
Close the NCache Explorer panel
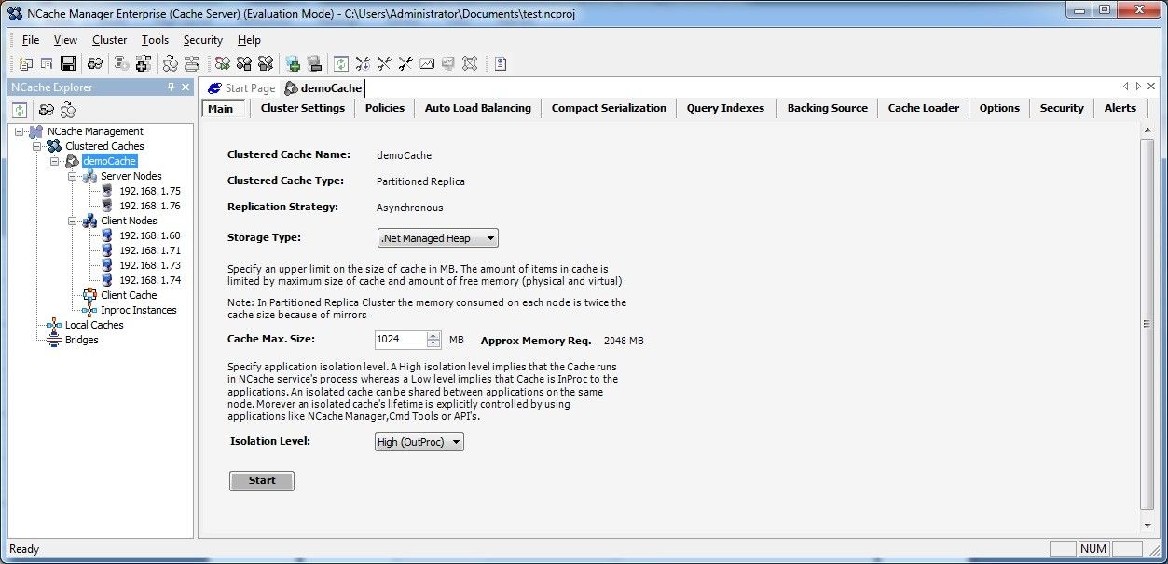pyautogui.click(x=186, y=87)
